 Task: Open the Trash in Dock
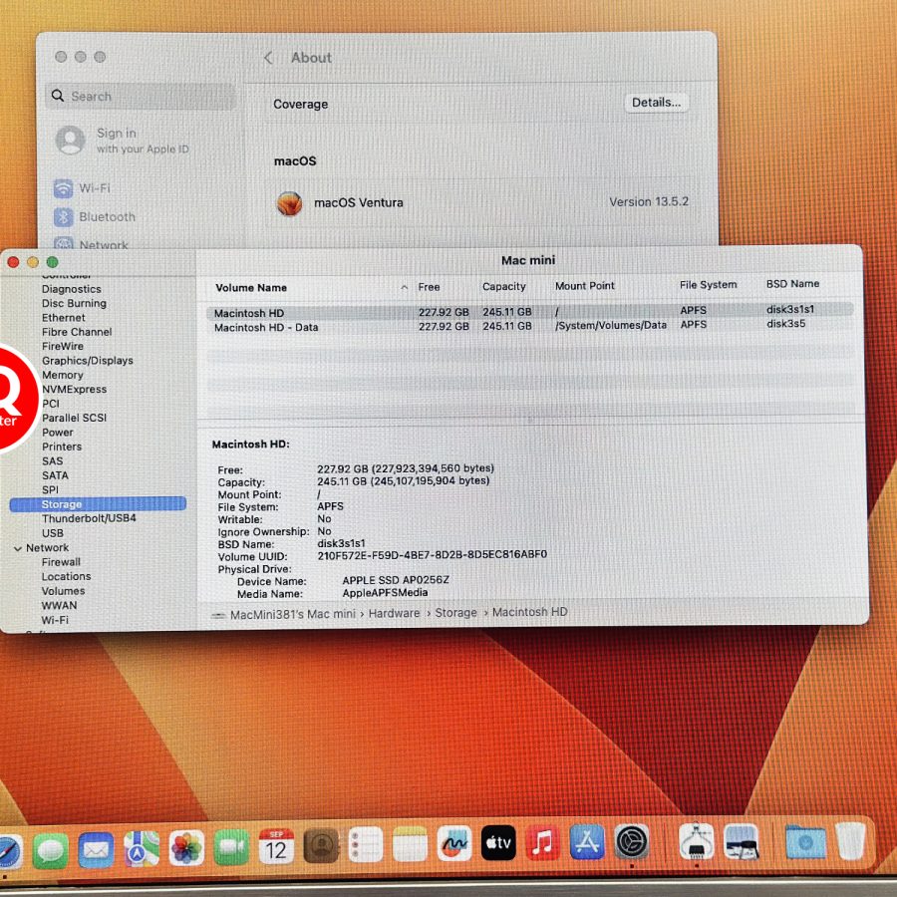[x=849, y=841]
